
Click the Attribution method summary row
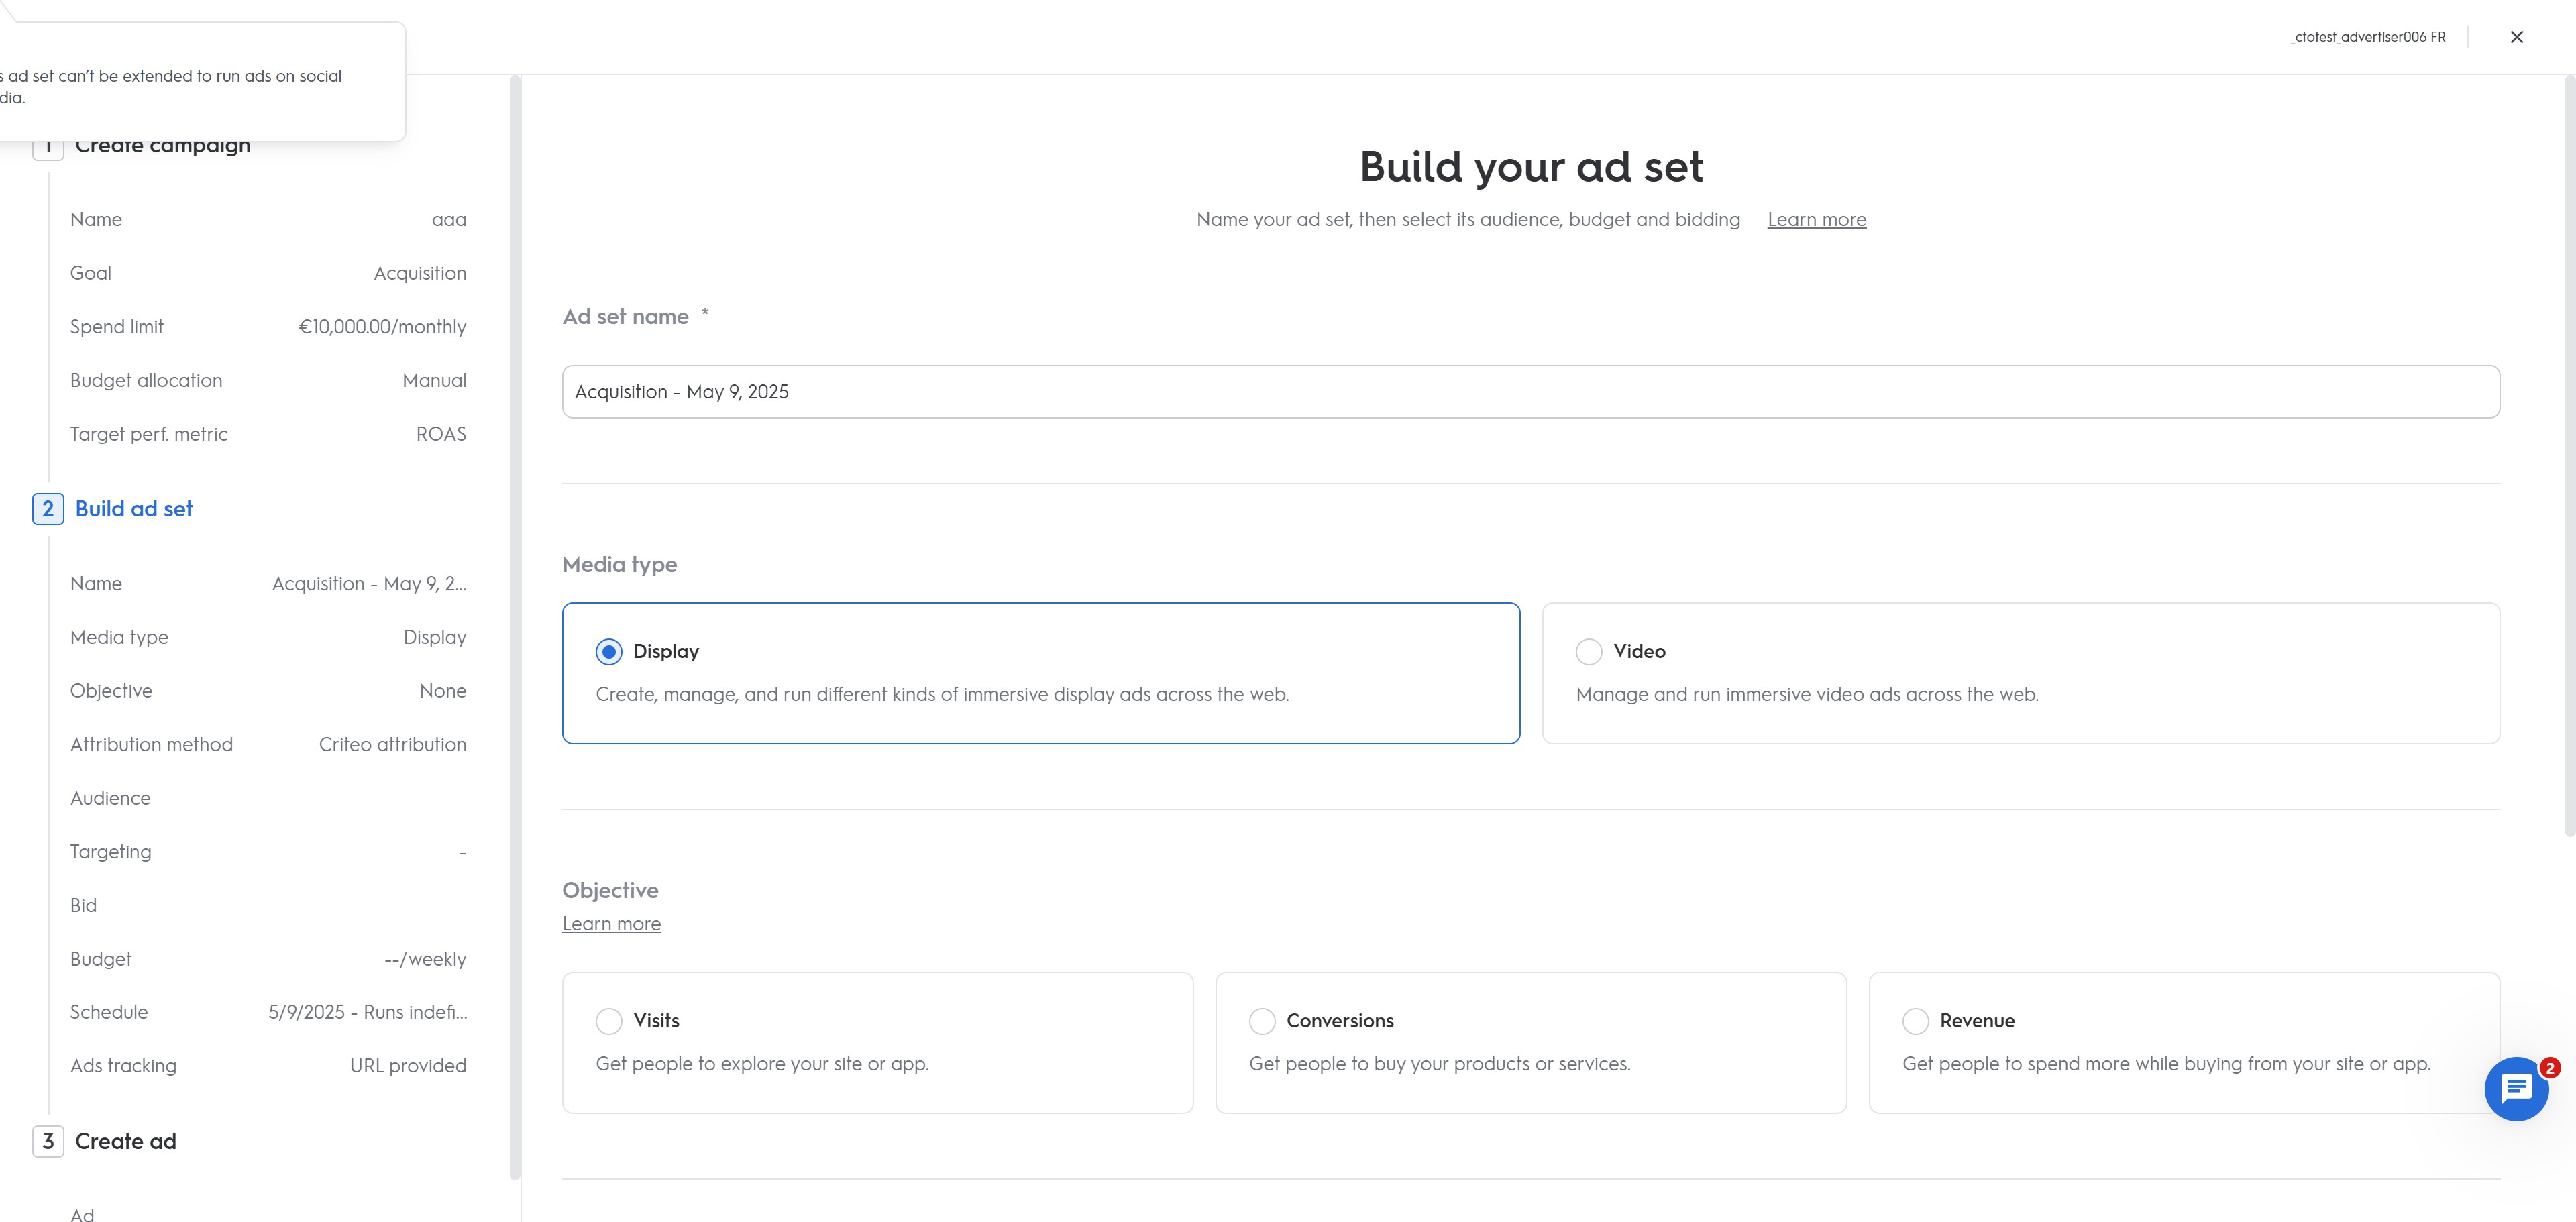pyautogui.click(x=268, y=745)
